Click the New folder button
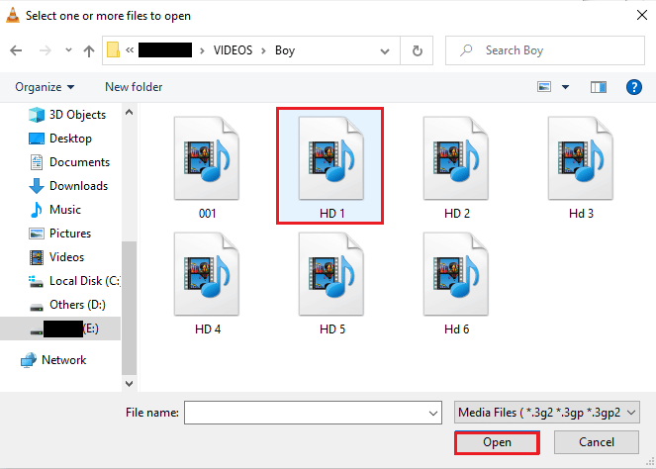The width and height of the screenshot is (656, 469). click(x=134, y=87)
